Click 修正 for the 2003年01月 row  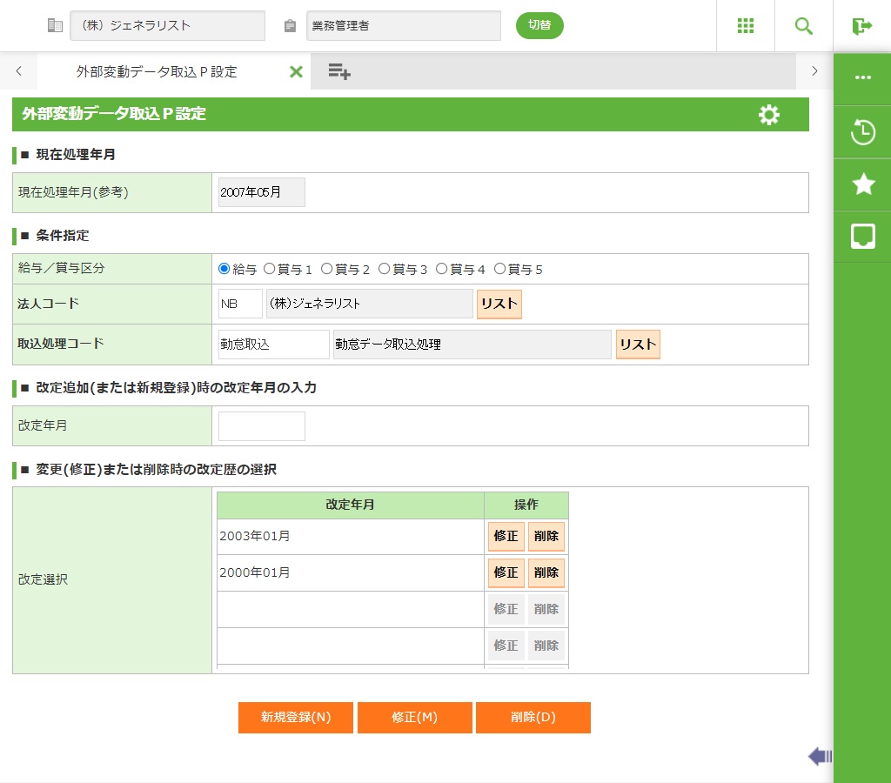coord(506,537)
